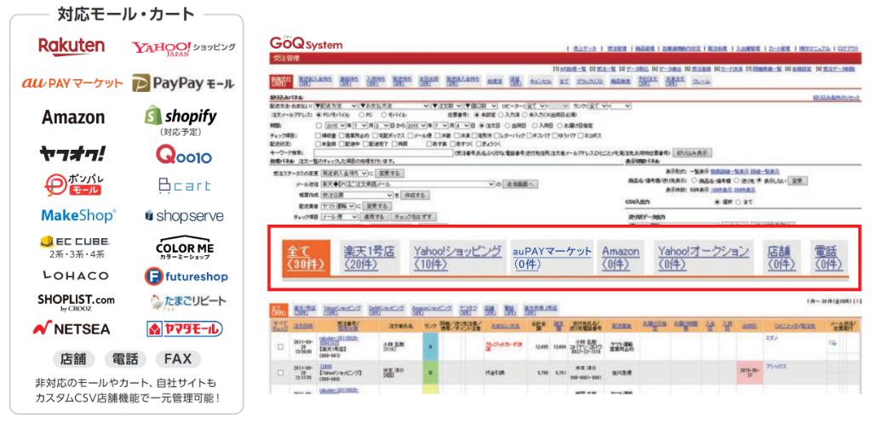Click the Bcart logo
Screen dimensions: 872x422
[x=185, y=186]
